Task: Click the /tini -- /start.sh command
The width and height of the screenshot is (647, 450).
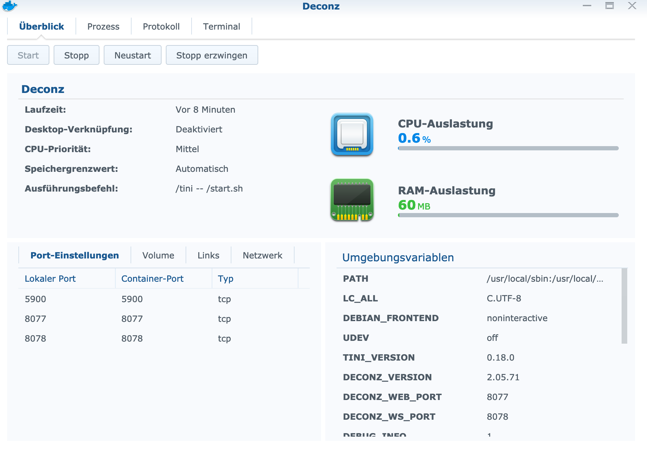Action: [209, 188]
